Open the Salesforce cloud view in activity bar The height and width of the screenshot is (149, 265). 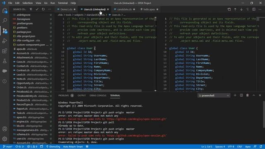(x=5, y=71)
